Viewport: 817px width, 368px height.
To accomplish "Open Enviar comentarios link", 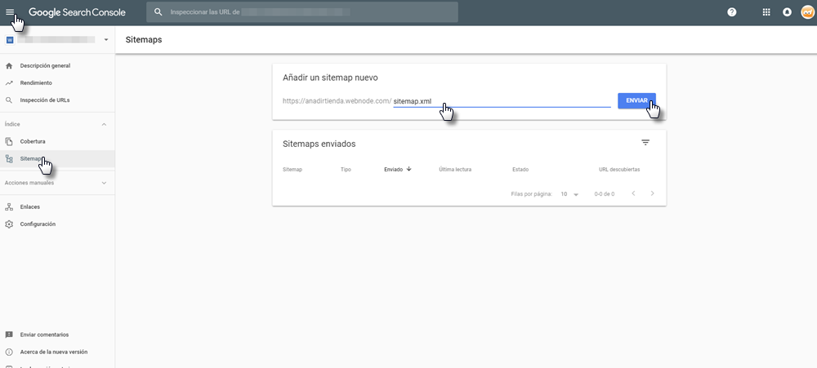I will tap(44, 335).
